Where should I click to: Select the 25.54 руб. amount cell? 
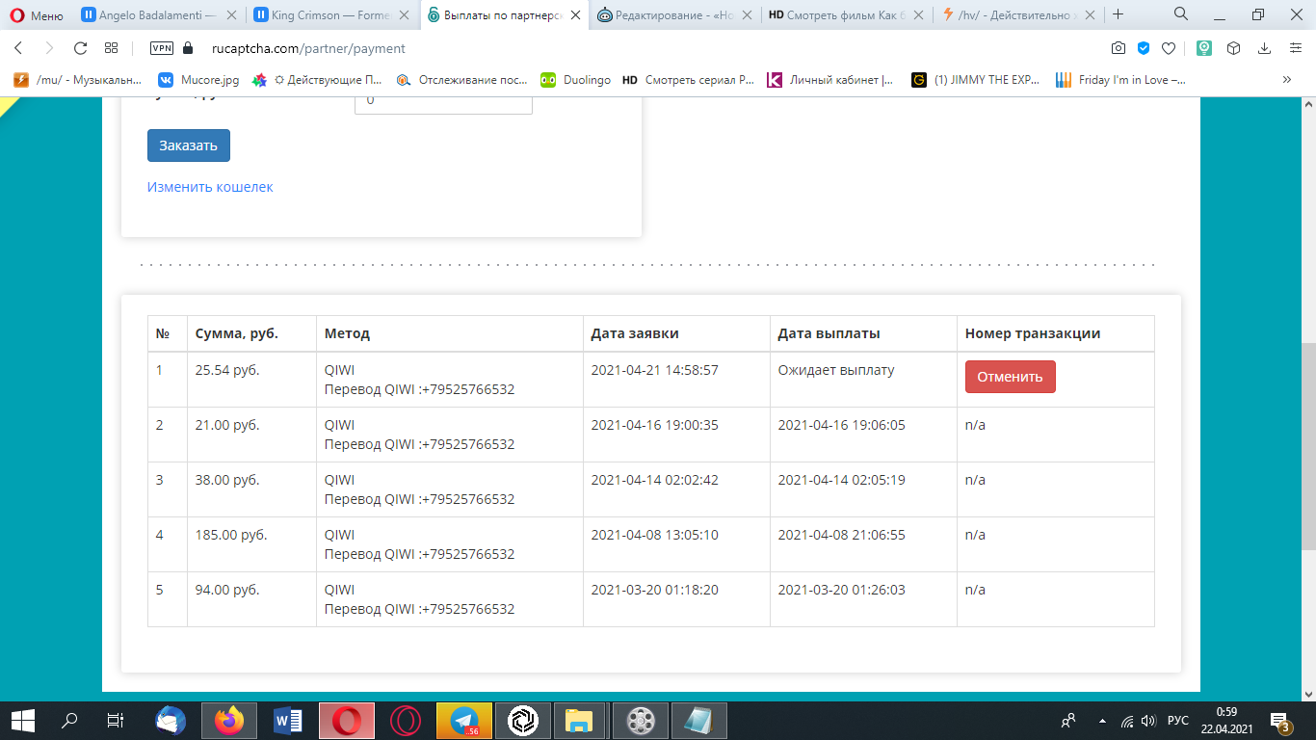251,380
